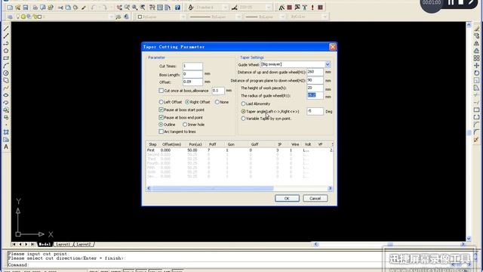
Task: Switch to the Model tab
Action: pyautogui.click(x=45, y=244)
